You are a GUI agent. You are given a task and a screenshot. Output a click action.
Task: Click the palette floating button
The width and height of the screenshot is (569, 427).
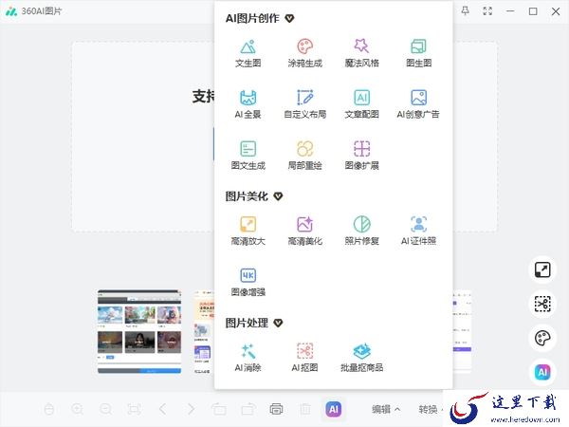tap(542, 338)
